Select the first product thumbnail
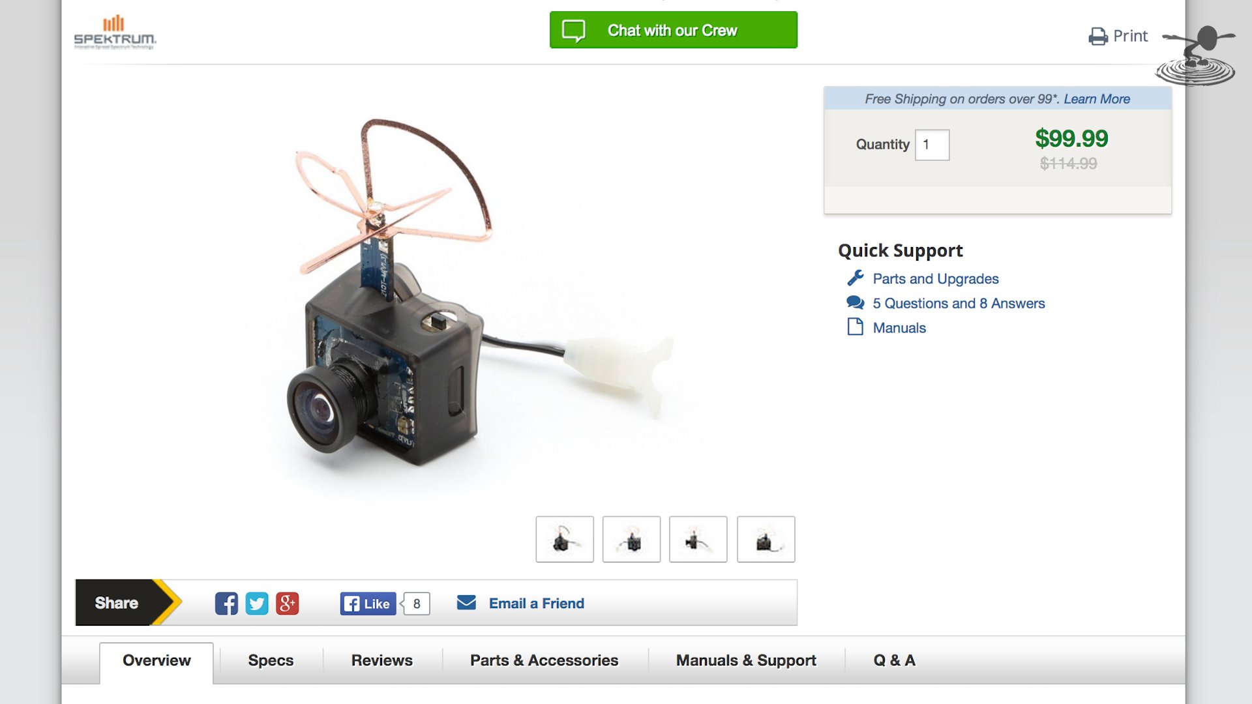Screen dimensions: 1252x704 coord(565,539)
